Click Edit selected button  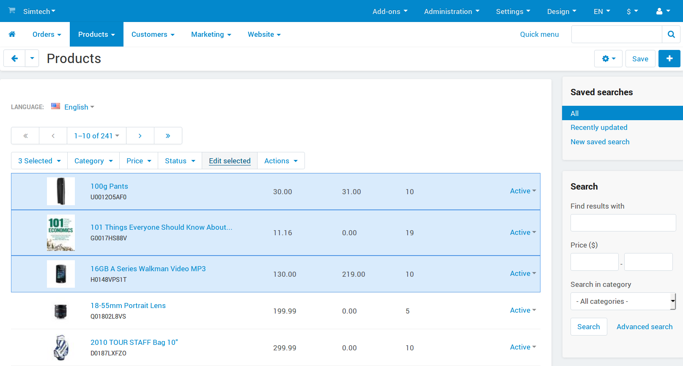point(230,161)
